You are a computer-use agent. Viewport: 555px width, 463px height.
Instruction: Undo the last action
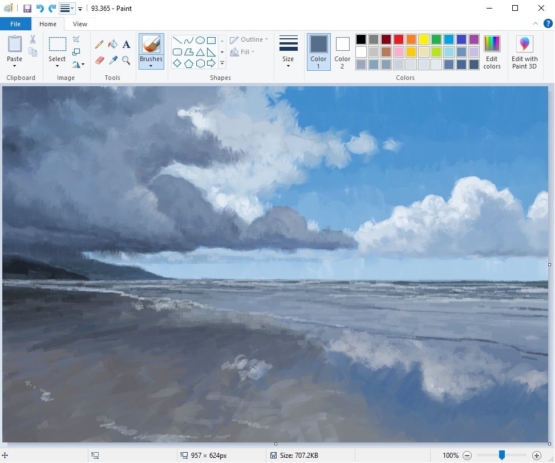40,8
